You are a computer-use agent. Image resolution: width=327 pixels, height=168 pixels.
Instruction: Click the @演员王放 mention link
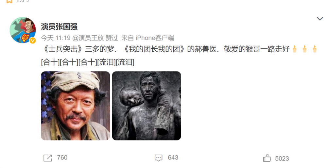coord(88,38)
